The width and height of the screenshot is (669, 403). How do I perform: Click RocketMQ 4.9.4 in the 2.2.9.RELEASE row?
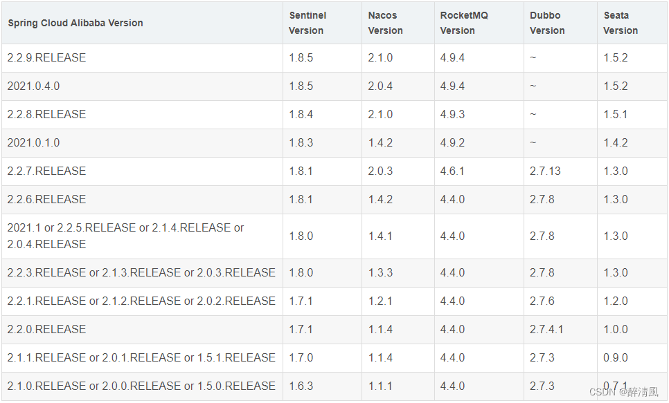click(452, 57)
